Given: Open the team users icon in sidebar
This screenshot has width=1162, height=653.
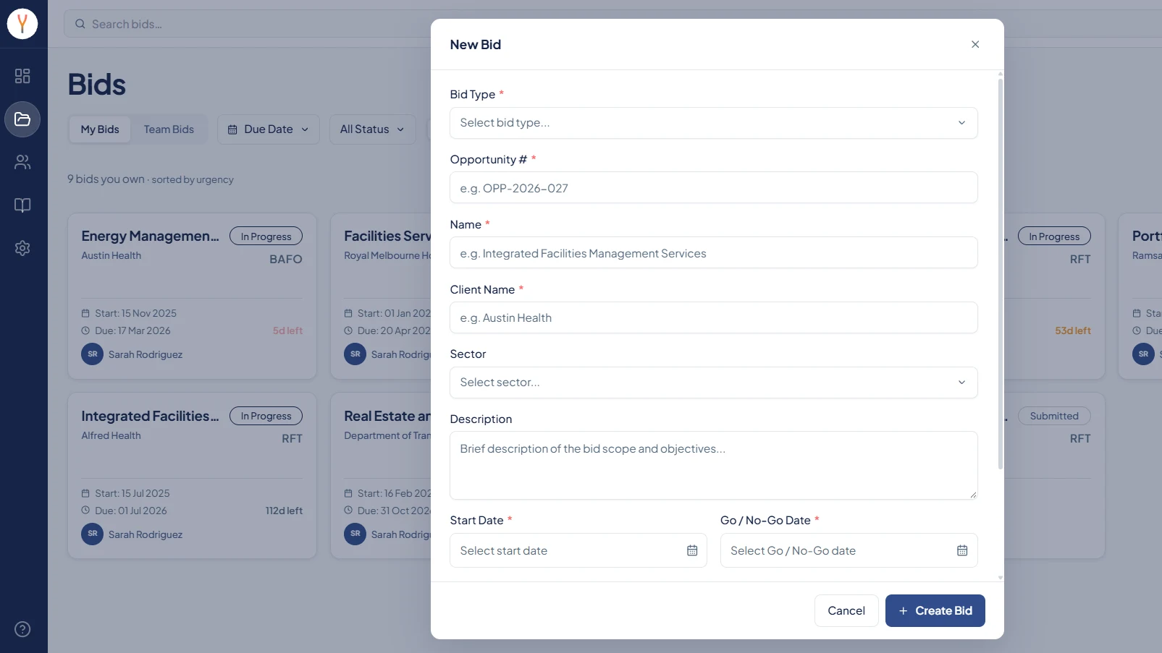Looking at the screenshot, I should (x=22, y=162).
